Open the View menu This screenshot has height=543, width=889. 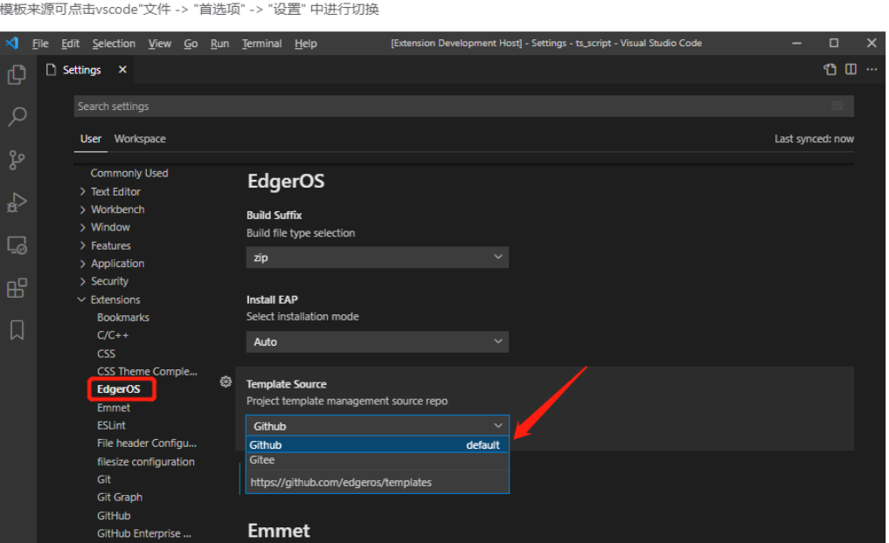point(160,44)
